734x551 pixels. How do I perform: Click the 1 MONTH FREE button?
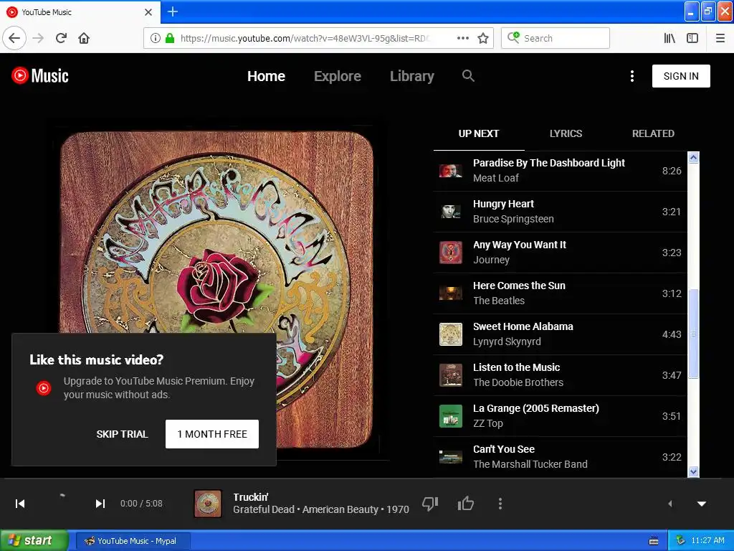(212, 434)
